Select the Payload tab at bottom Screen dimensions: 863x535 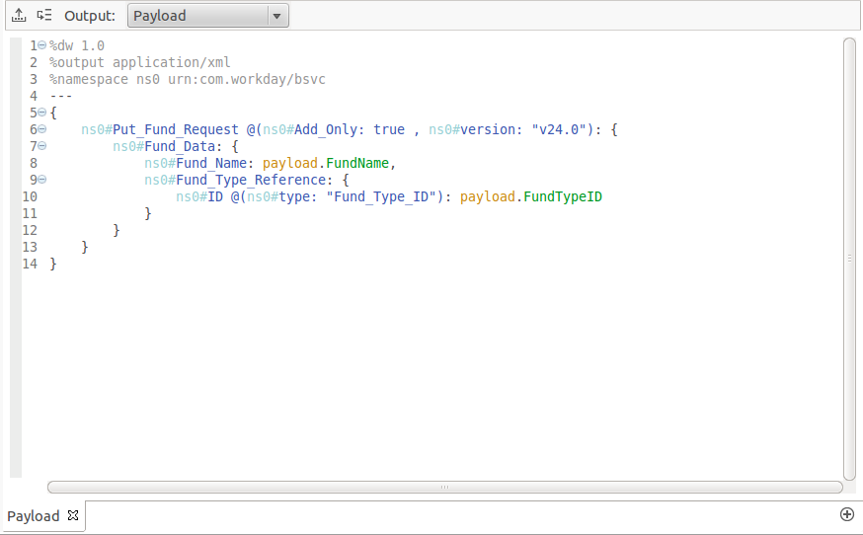point(34,516)
